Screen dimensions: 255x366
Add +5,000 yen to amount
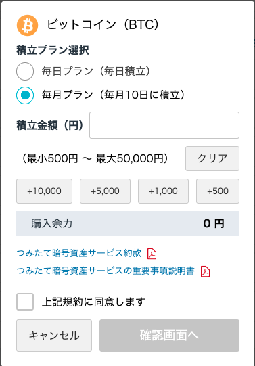[106, 191]
